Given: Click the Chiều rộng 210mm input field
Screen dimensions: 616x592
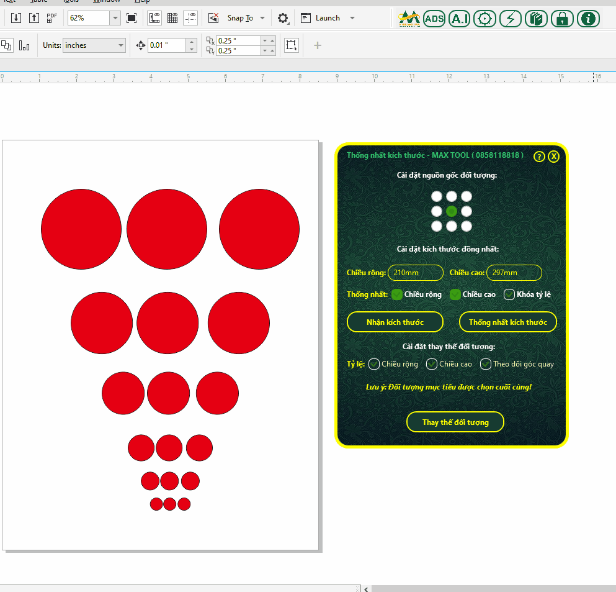Looking at the screenshot, I should tap(415, 273).
